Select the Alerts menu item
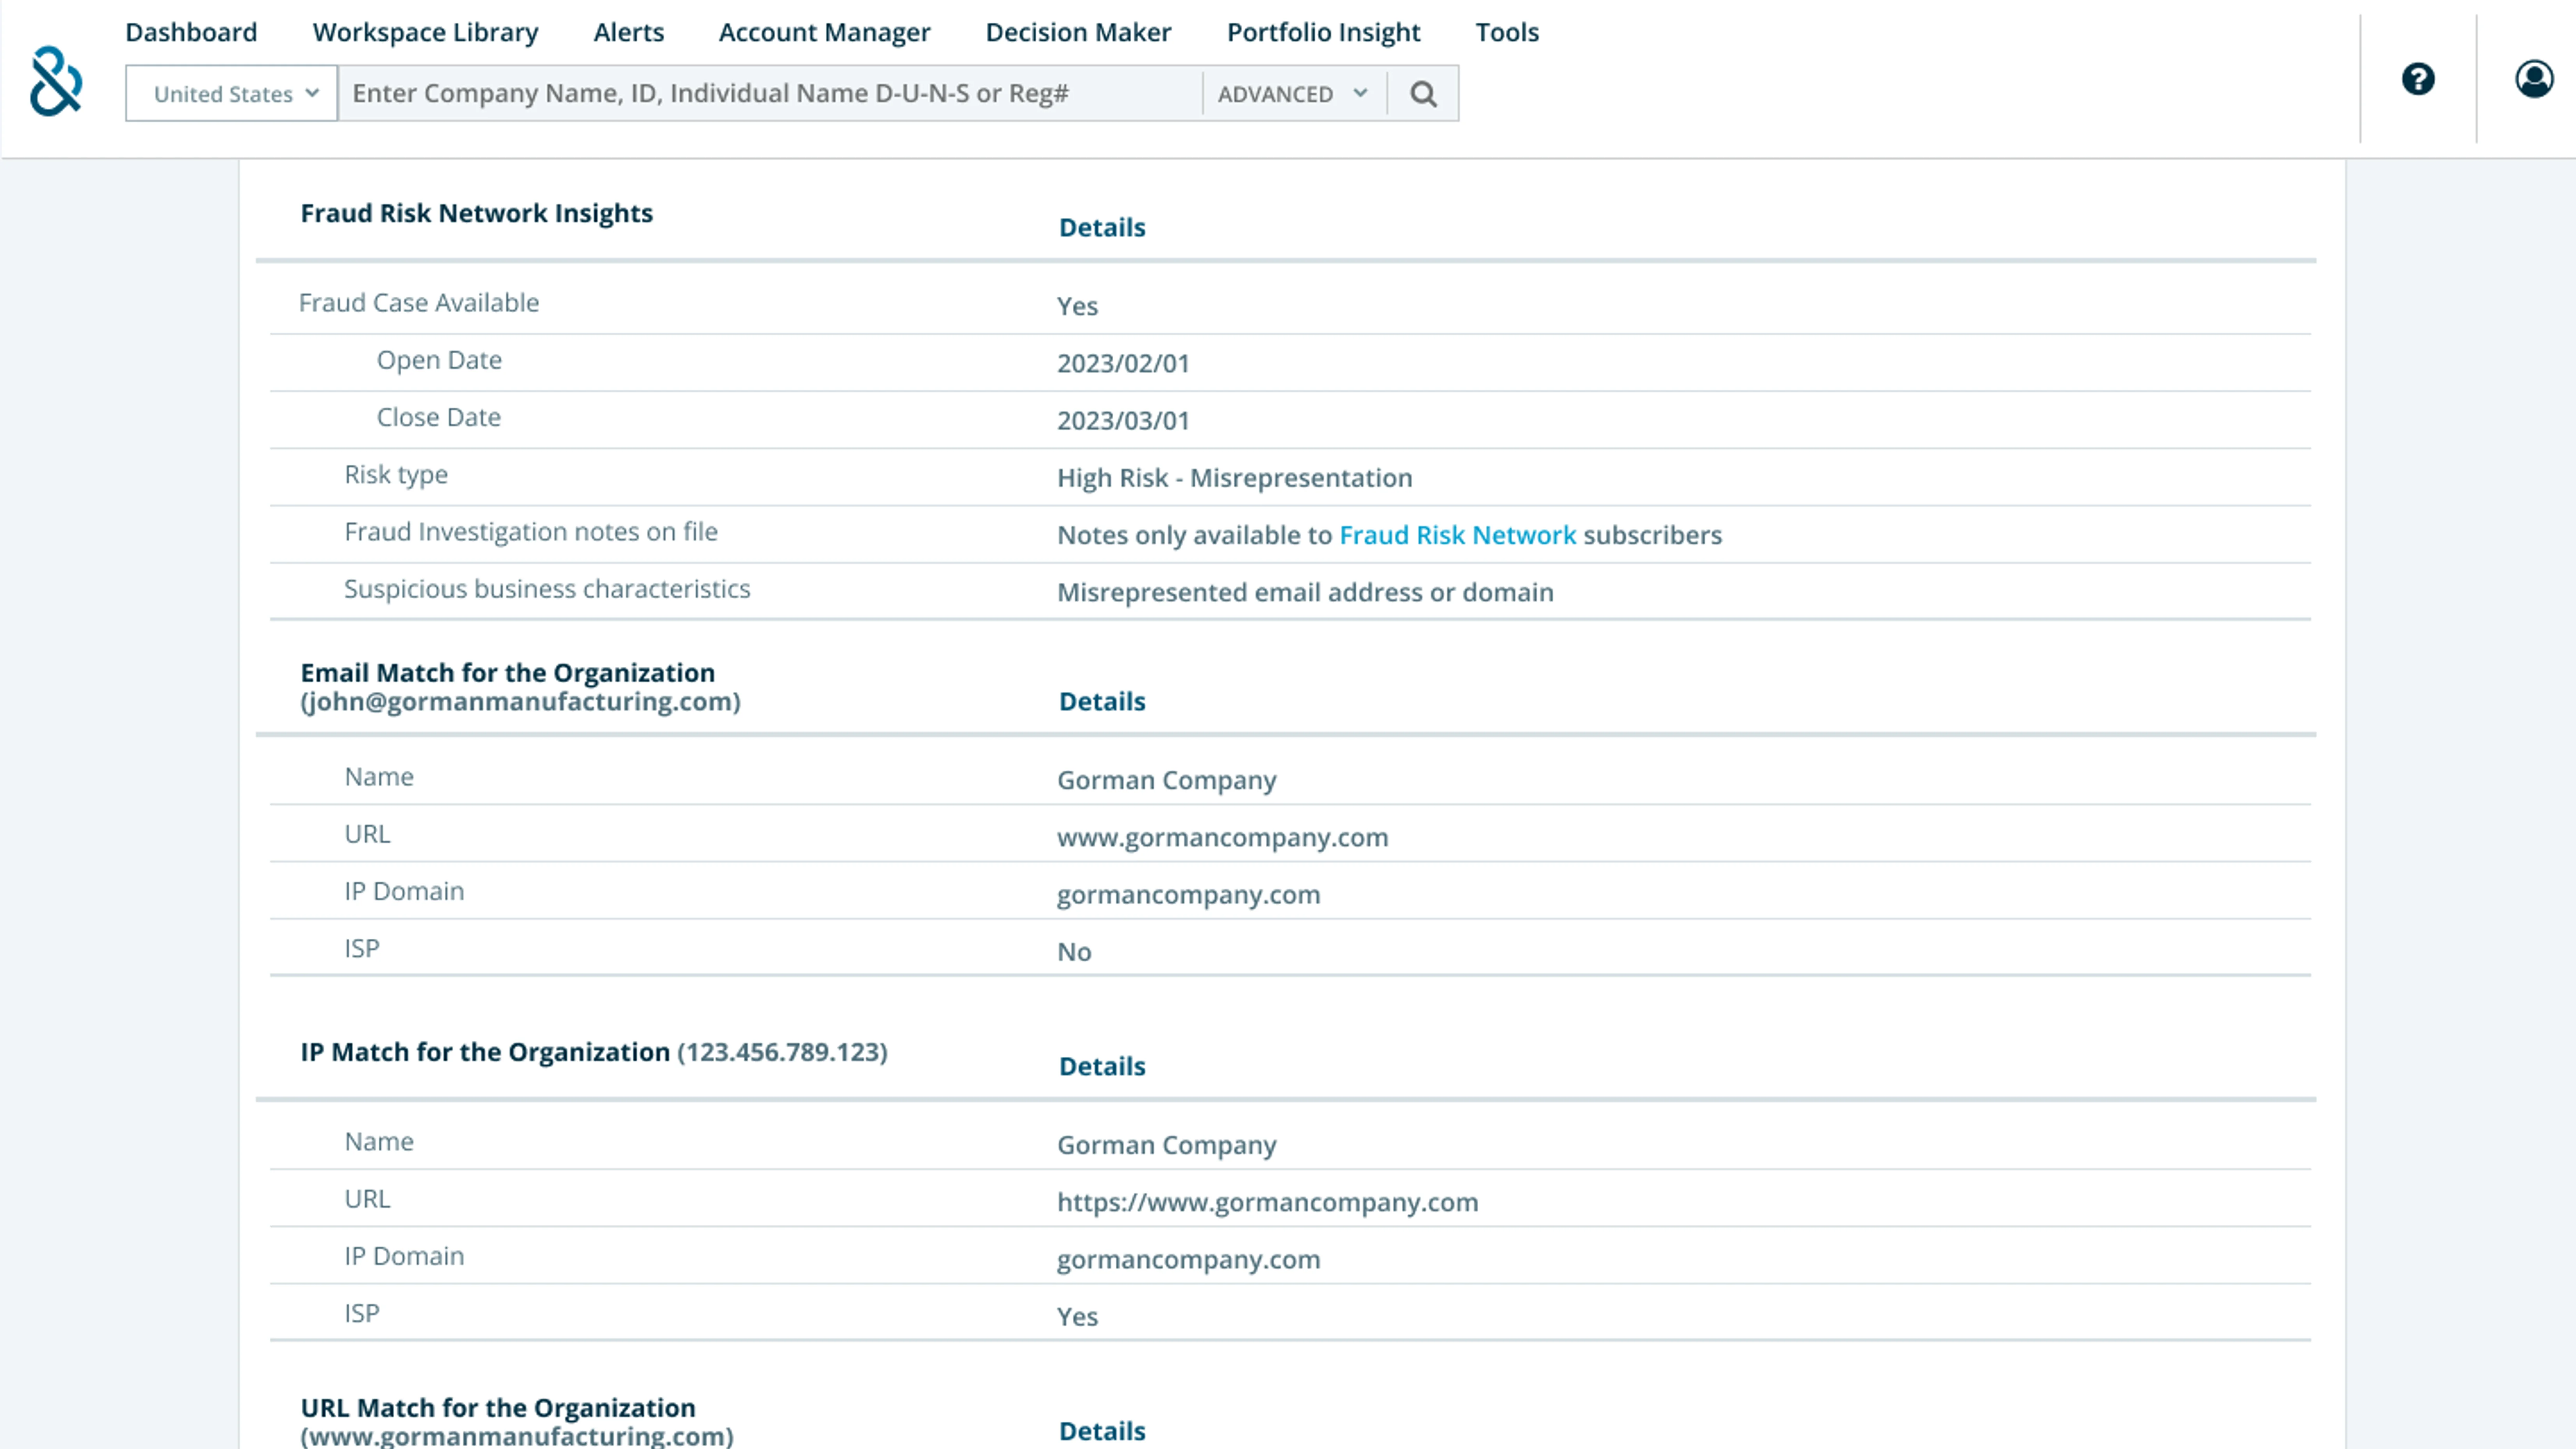This screenshot has width=2576, height=1449. coord(628,32)
